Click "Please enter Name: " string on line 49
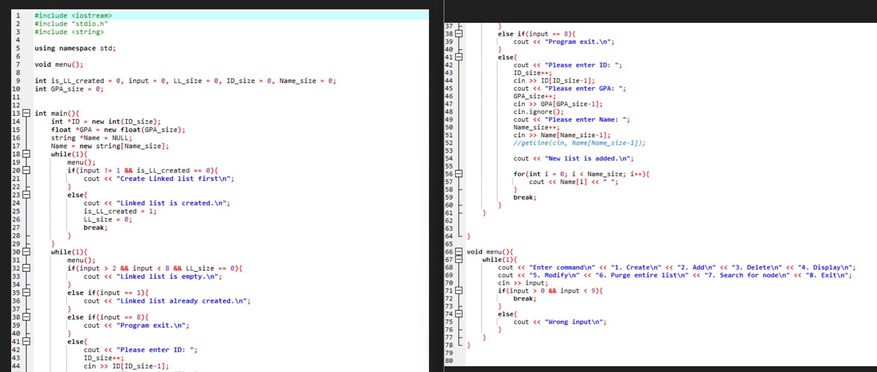Viewport: 877px width, 372px height. pos(586,120)
